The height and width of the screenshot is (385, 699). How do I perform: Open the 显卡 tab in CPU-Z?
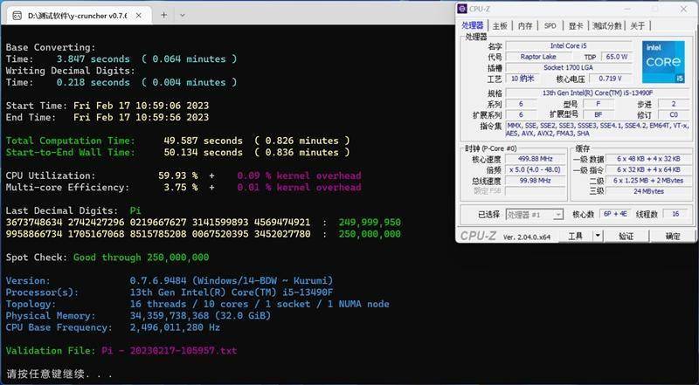tap(576, 26)
